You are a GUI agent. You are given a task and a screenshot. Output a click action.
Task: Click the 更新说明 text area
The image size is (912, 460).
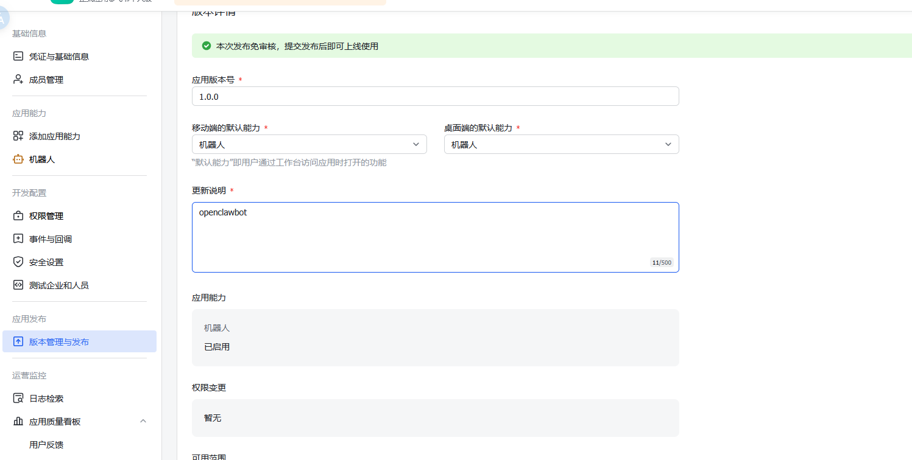coord(435,237)
